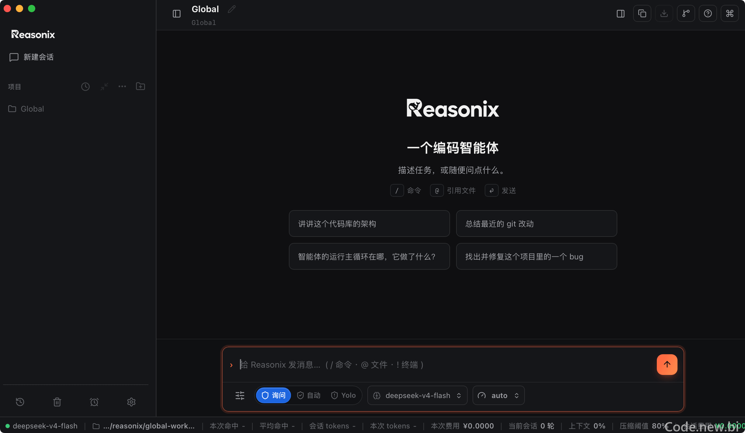This screenshot has width=745, height=433.
Task: Click the pencil icon to rename Global
Action: point(232,9)
